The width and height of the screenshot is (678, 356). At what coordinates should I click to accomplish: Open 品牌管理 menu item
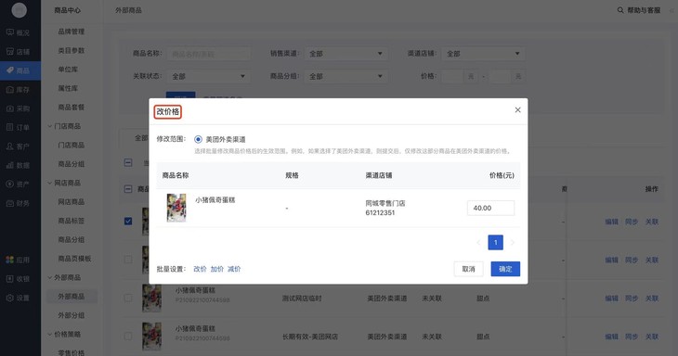point(72,32)
